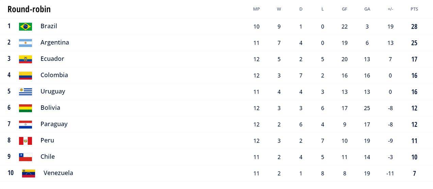Click the Bolivia flag icon
The height and width of the screenshot is (189, 433).
click(x=26, y=108)
